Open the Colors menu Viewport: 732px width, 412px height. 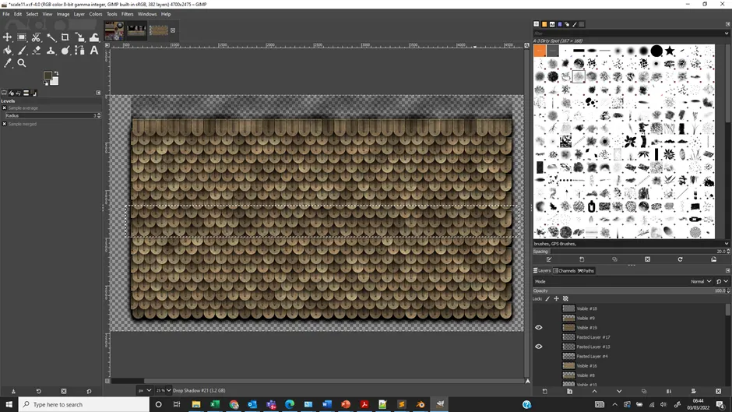point(96,14)
